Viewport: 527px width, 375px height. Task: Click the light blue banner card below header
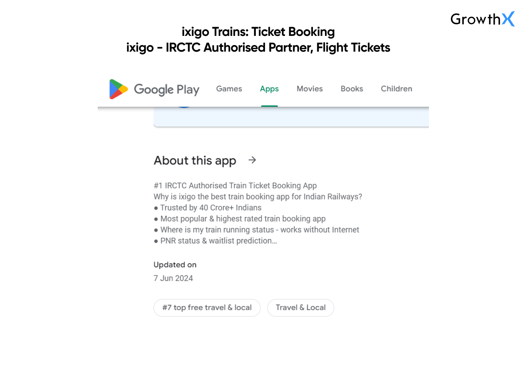(291, 117)
